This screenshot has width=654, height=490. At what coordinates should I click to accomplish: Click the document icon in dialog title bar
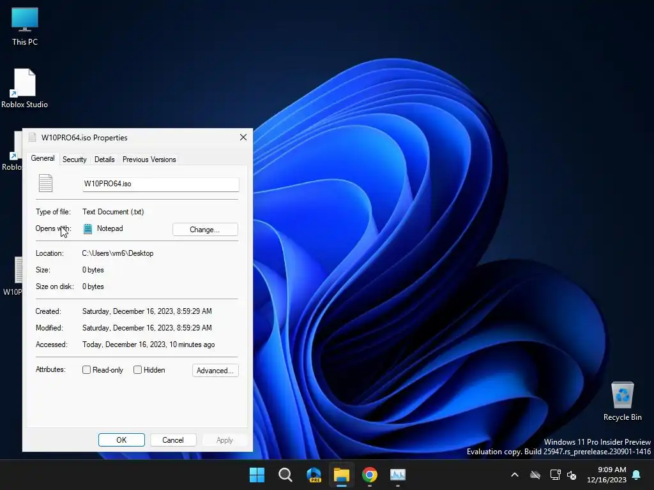click(33, 138)
